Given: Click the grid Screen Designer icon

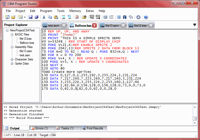Looking at the screenshot, I should [x=119, y=17].
